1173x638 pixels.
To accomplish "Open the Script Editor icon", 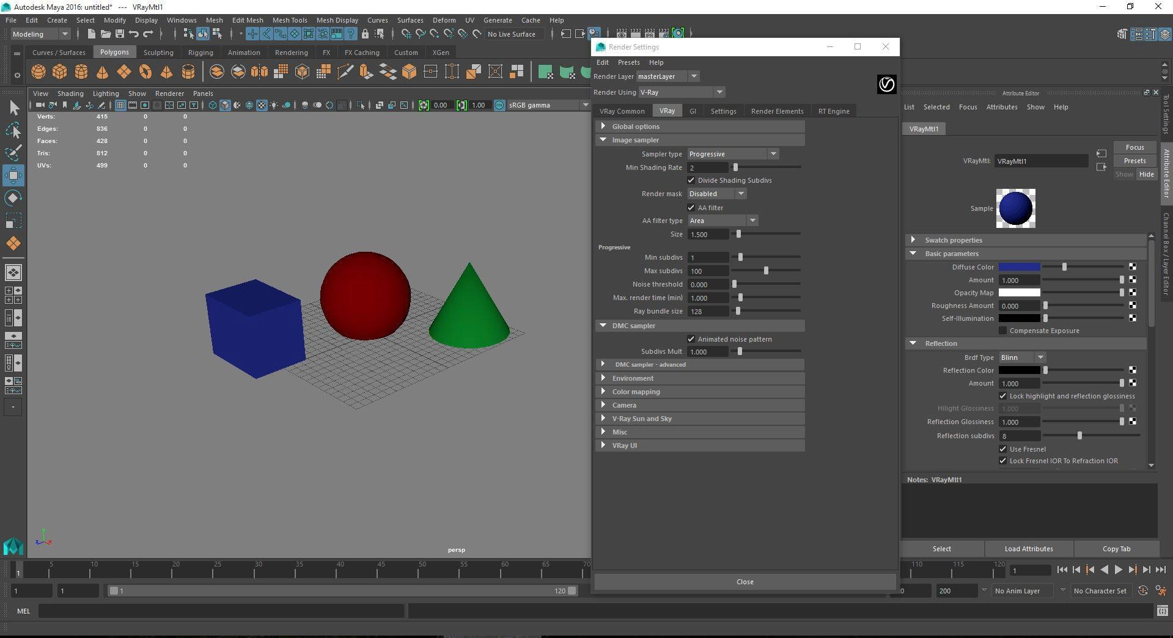I will (x=1162, y=610).
